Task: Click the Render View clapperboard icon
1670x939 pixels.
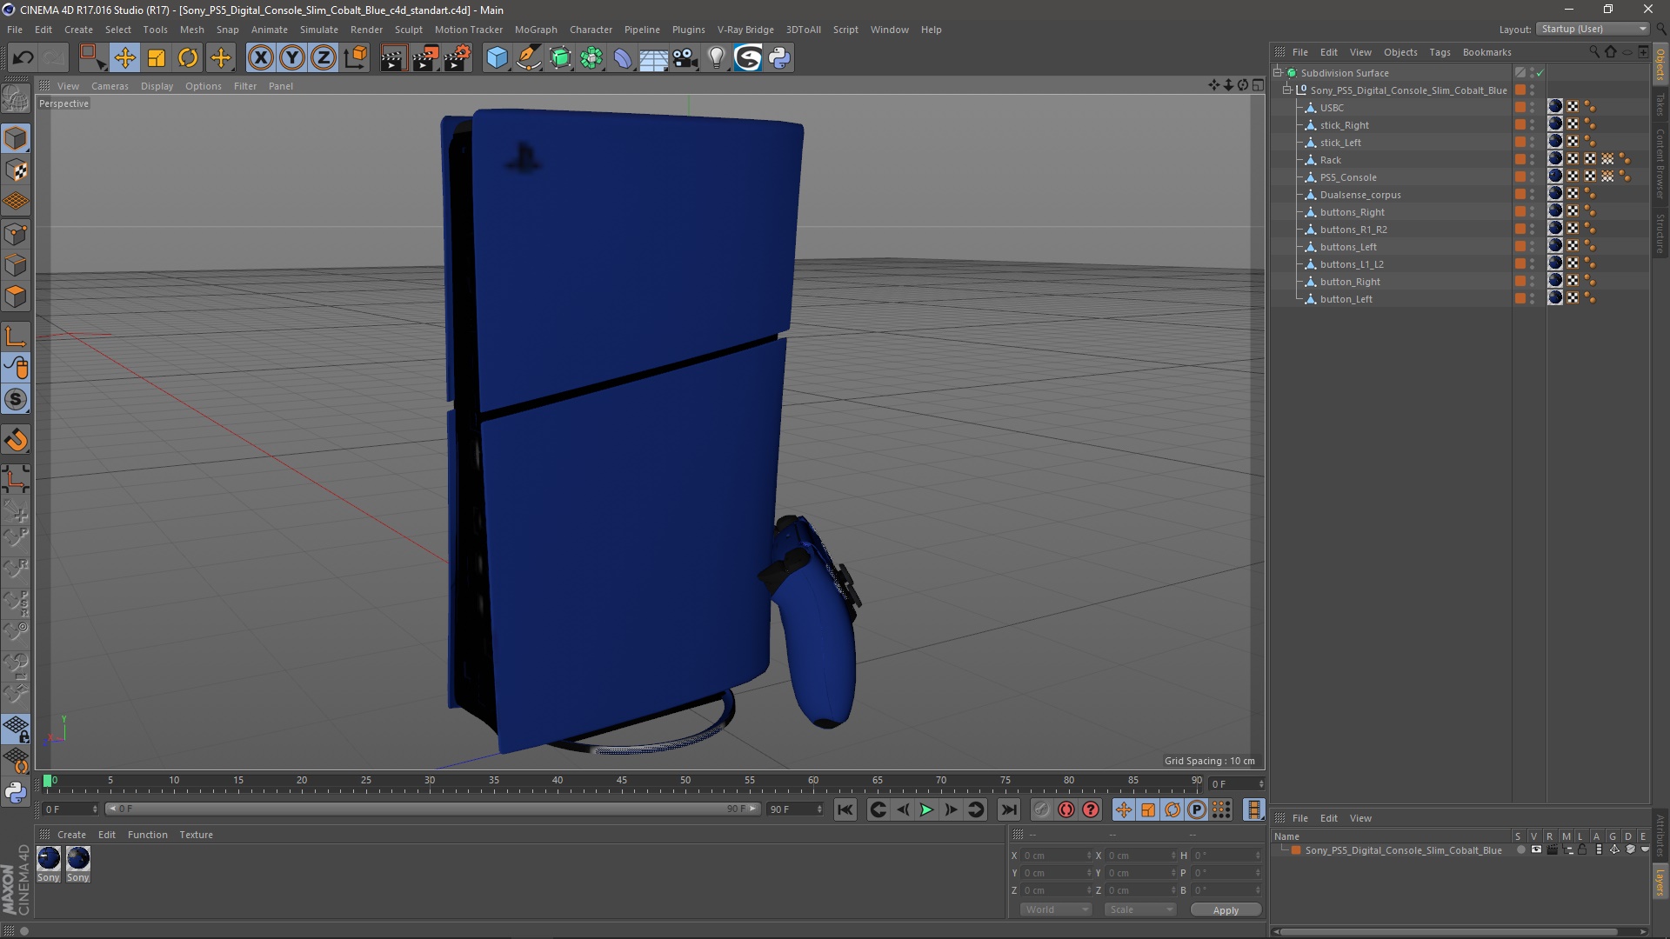Action: tap(393, 57)
